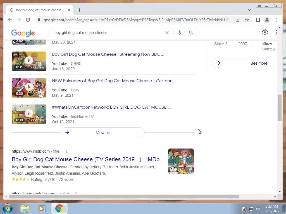The width and height of the screenshot is (286, 214).
Task: Click 'Show' related item in side panel
Action: click(x=267, y=43)
